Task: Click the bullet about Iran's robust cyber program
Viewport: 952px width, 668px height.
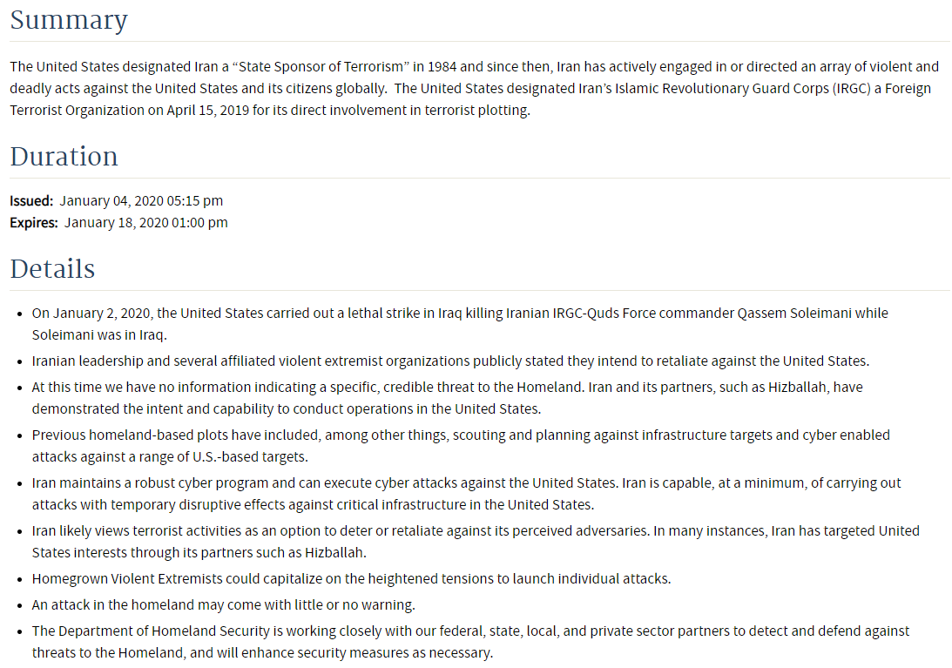Action: pos(466,494)
